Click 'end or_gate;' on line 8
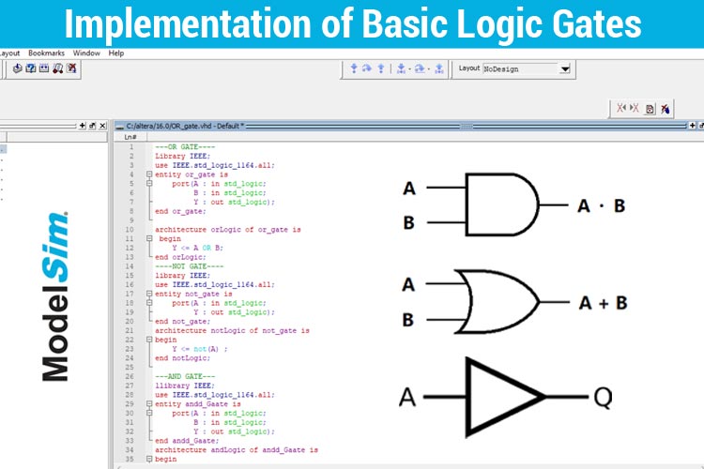The width and height of the screenshot is (704, 469). point(180,211)
